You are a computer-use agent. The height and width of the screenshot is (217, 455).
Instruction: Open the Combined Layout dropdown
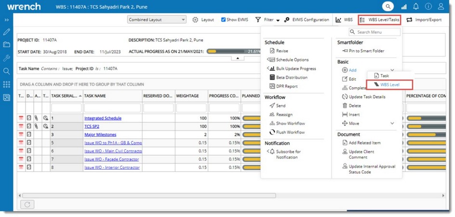pos(157,20)
